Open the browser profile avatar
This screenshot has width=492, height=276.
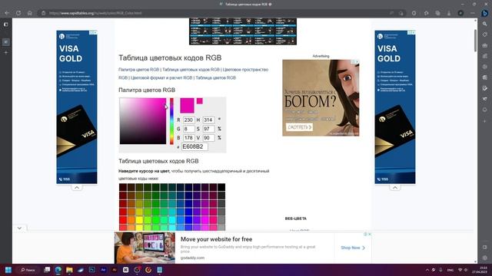[x=460, y=13]
